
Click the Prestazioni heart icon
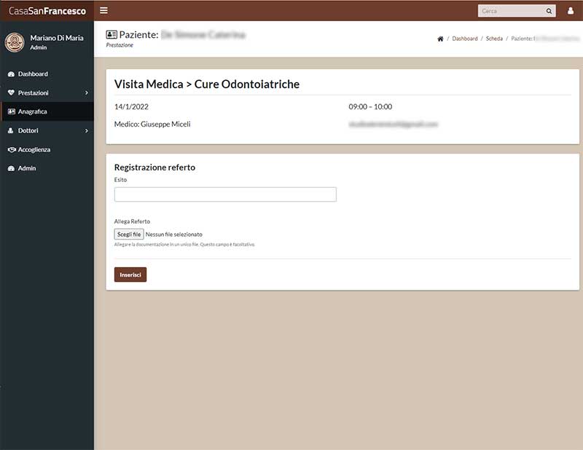pyautogui.click(x=11, y=92)
